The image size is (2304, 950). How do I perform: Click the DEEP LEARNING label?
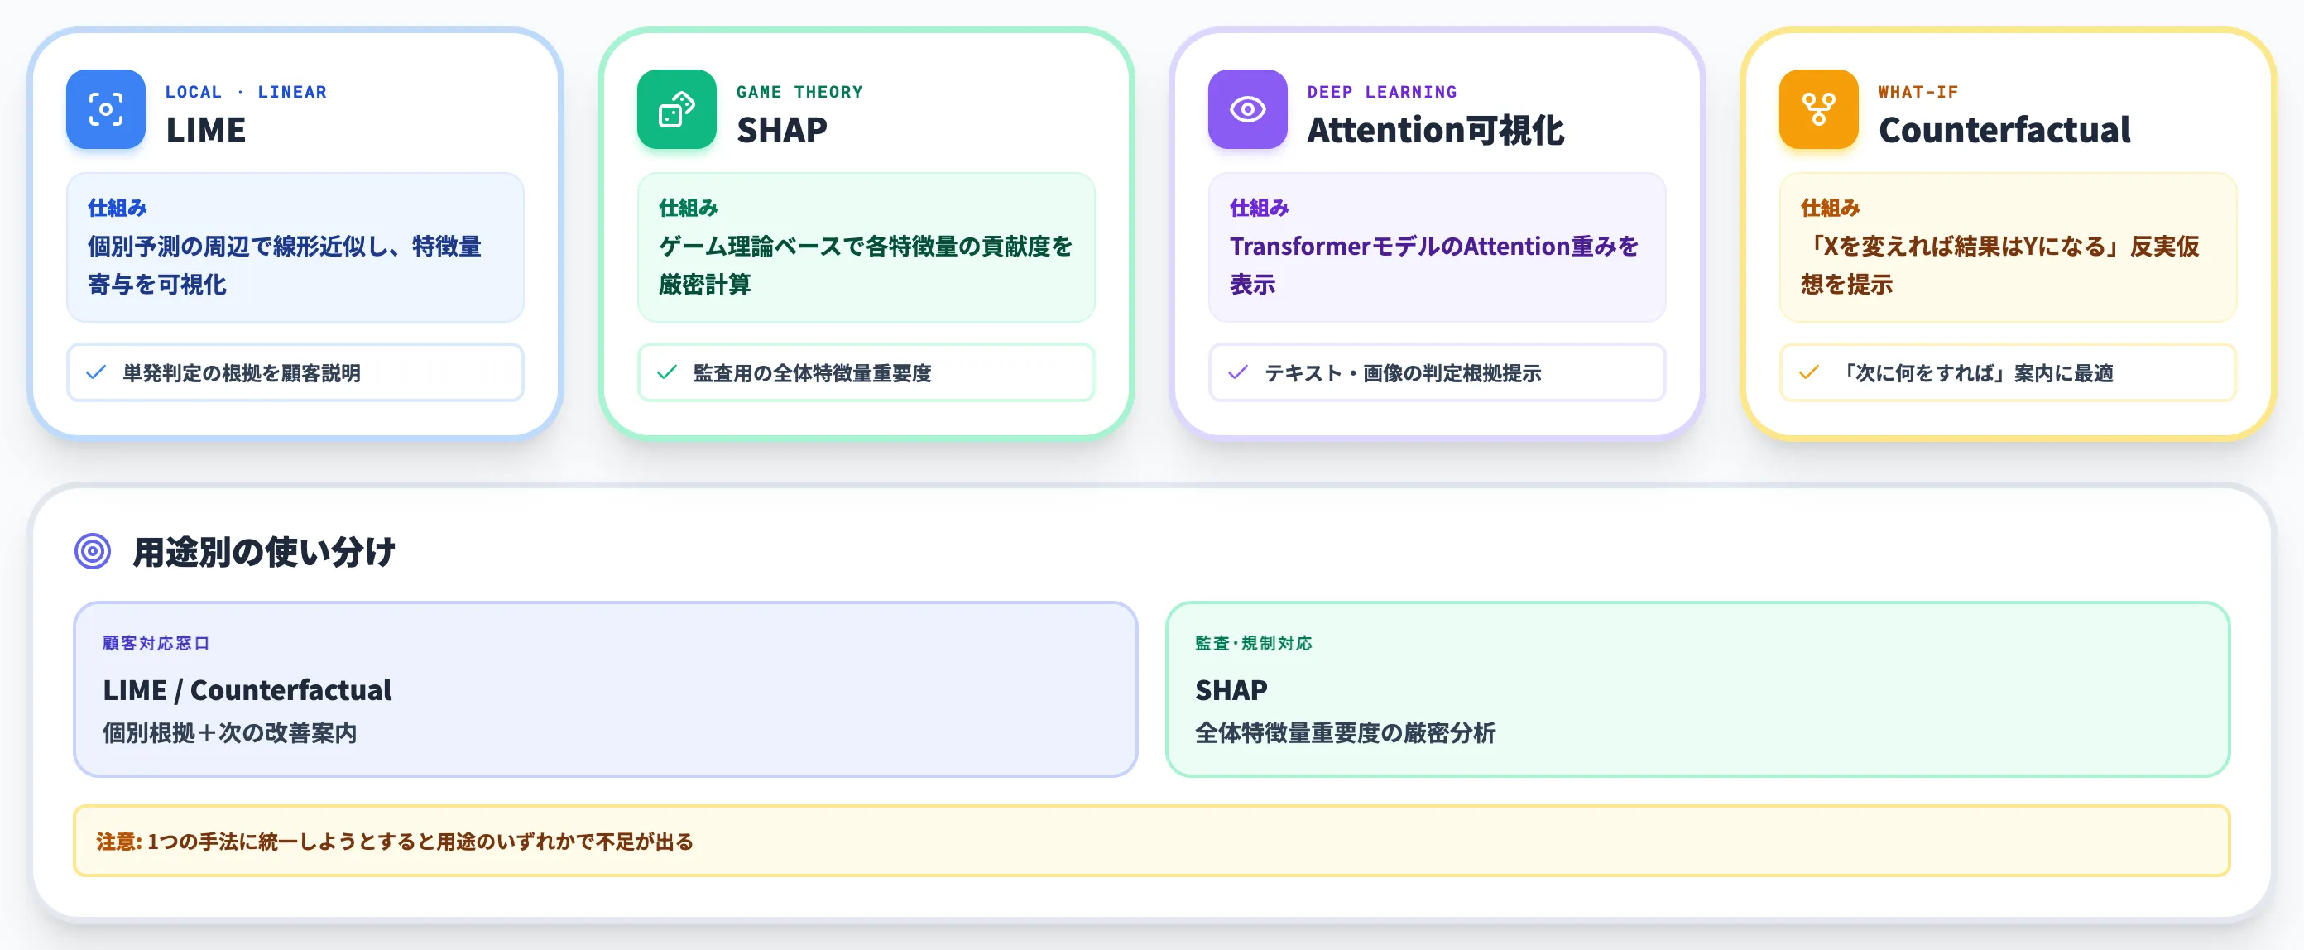[1382, 91]
